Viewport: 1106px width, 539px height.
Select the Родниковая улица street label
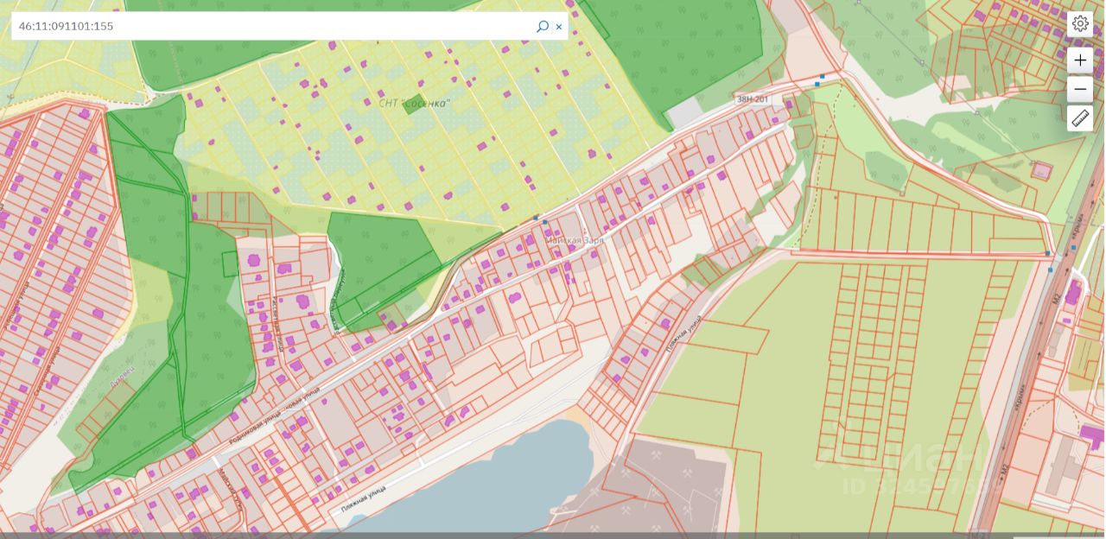(256, 427)
